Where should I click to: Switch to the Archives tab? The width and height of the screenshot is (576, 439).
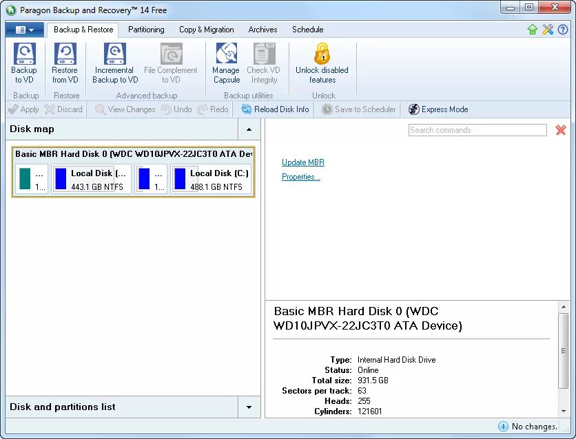[x=263, y=30]
